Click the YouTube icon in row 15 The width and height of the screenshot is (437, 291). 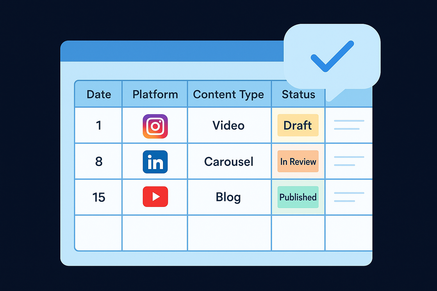[x=155, y=197]
